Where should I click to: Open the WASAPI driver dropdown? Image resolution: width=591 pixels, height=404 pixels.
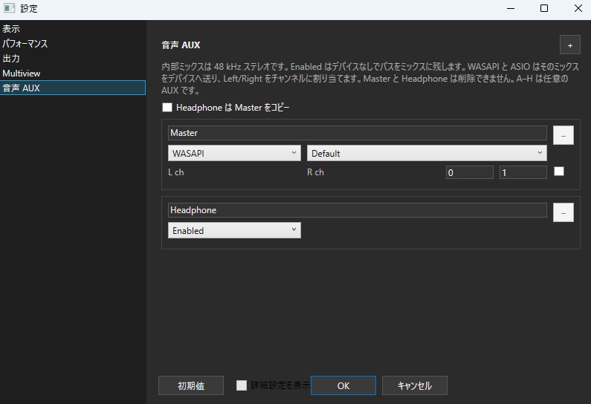click(x=234, y=153)
